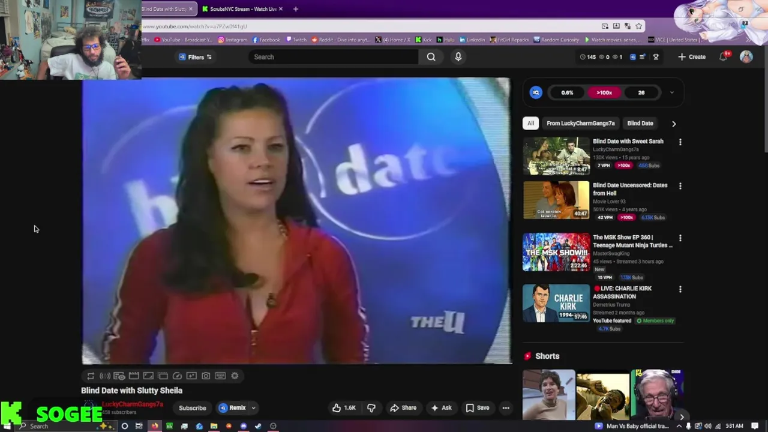This screenshot has width=768, height=432.
Task: Open the LinkedIn bookmark
Action: point(472,40)
